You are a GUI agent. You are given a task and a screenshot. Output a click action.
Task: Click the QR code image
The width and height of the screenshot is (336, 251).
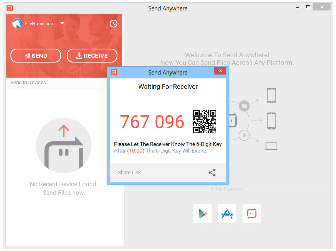[x=205, y=122]
